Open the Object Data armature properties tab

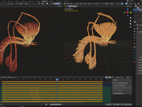click(x=134, y=56)
